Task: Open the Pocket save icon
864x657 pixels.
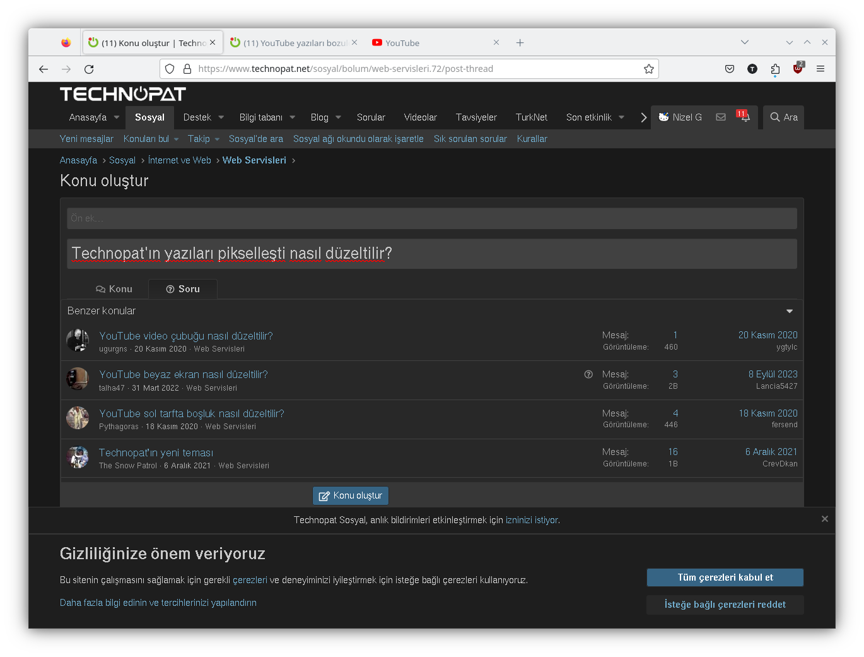Action: 730,69
